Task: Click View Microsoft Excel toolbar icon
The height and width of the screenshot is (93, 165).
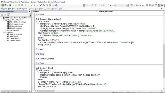Action: 2,5
